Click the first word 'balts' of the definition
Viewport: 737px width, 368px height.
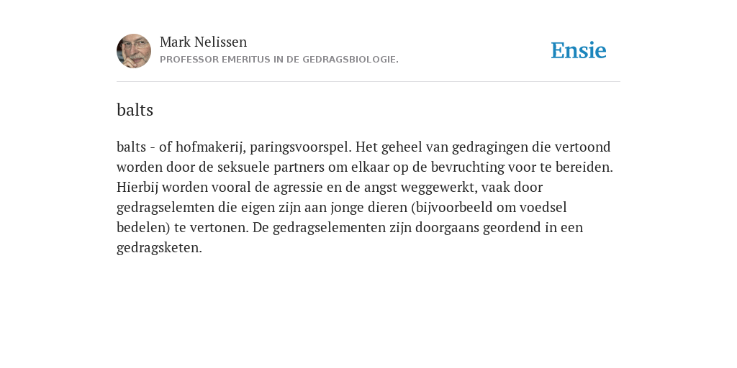point(131,147)
